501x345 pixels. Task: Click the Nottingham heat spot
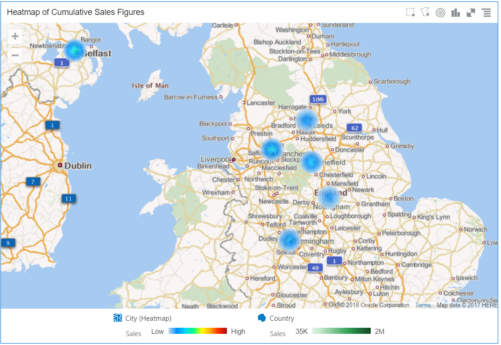(329, 196)
